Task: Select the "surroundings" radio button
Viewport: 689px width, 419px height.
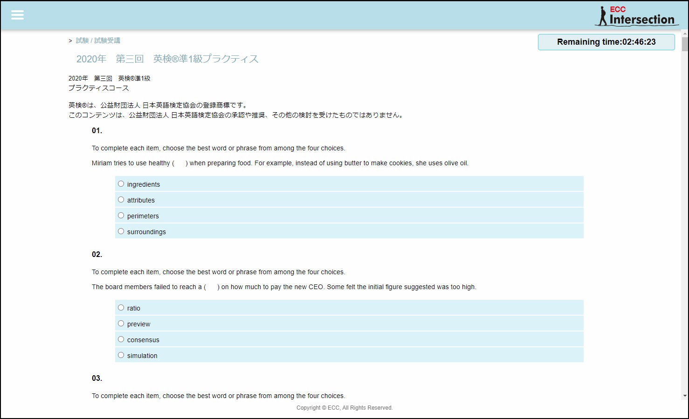Action: [x=121, y=231]
